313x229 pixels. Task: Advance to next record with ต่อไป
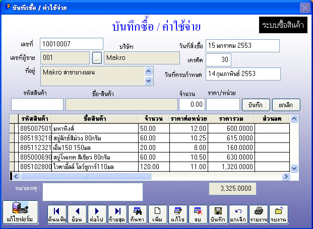pos(97,214)
